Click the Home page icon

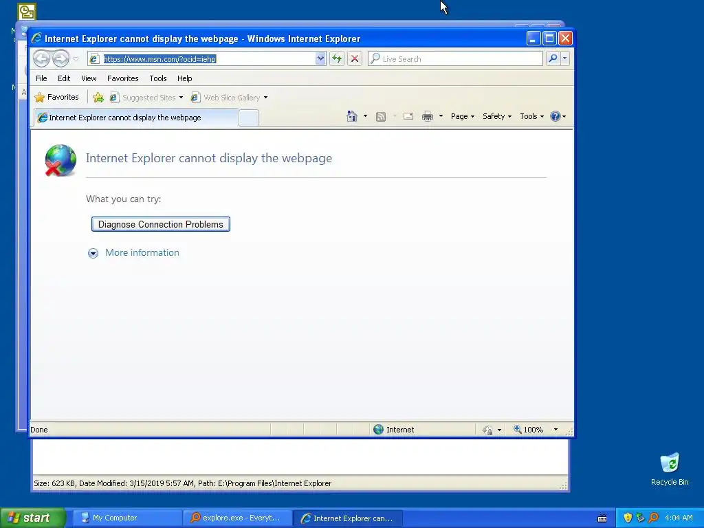[351, 116]
